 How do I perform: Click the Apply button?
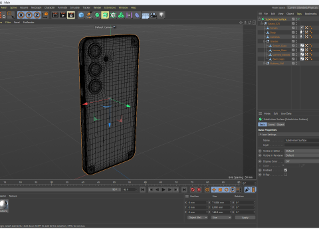point(245,218)
